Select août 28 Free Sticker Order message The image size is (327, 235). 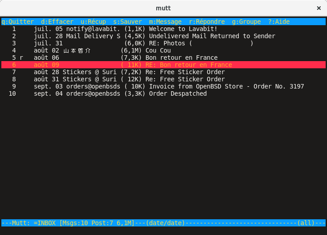click(x=185, y=72)
